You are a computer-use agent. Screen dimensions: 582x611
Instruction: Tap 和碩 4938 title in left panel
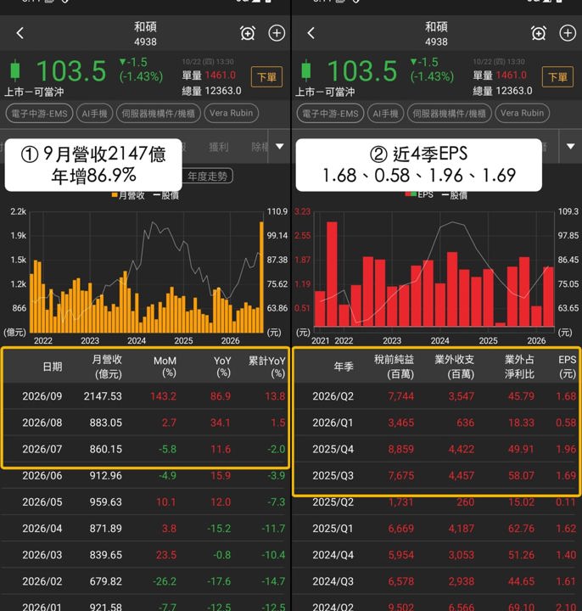(145, 33)
